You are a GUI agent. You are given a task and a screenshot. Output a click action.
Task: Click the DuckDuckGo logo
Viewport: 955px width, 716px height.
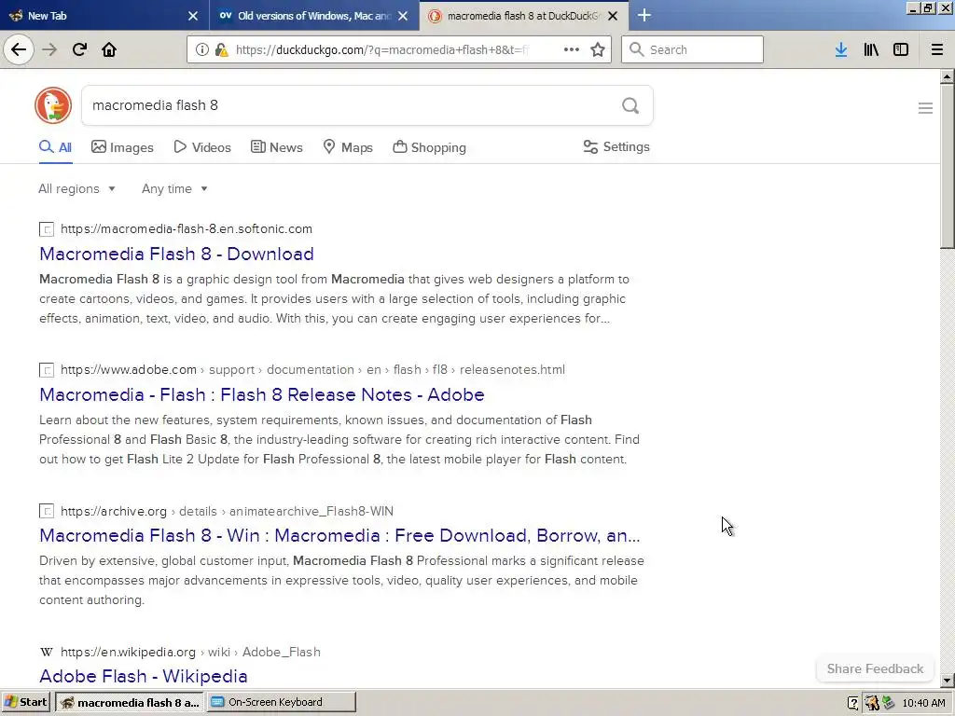click(53, 105)
